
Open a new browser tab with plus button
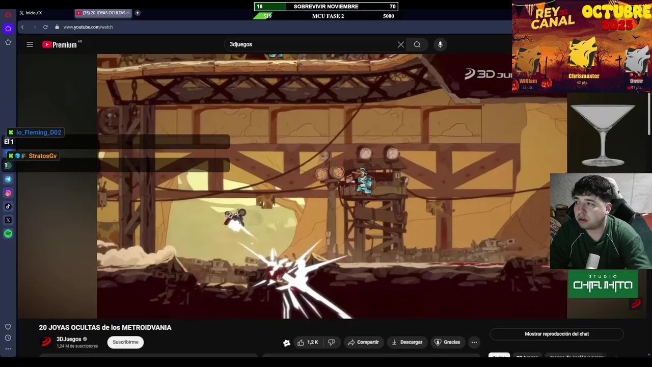click(137, 13)
